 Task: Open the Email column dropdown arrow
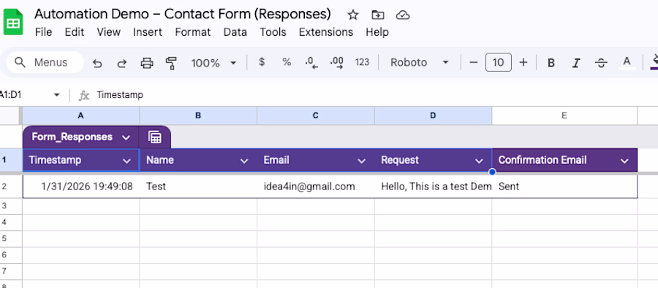click(x=361, y=161)
